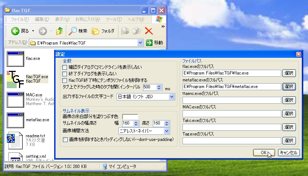Click the spinner arrows of the 500 ms interval
The height and width of the screenshot is (176, 308).
coord(159,87)
